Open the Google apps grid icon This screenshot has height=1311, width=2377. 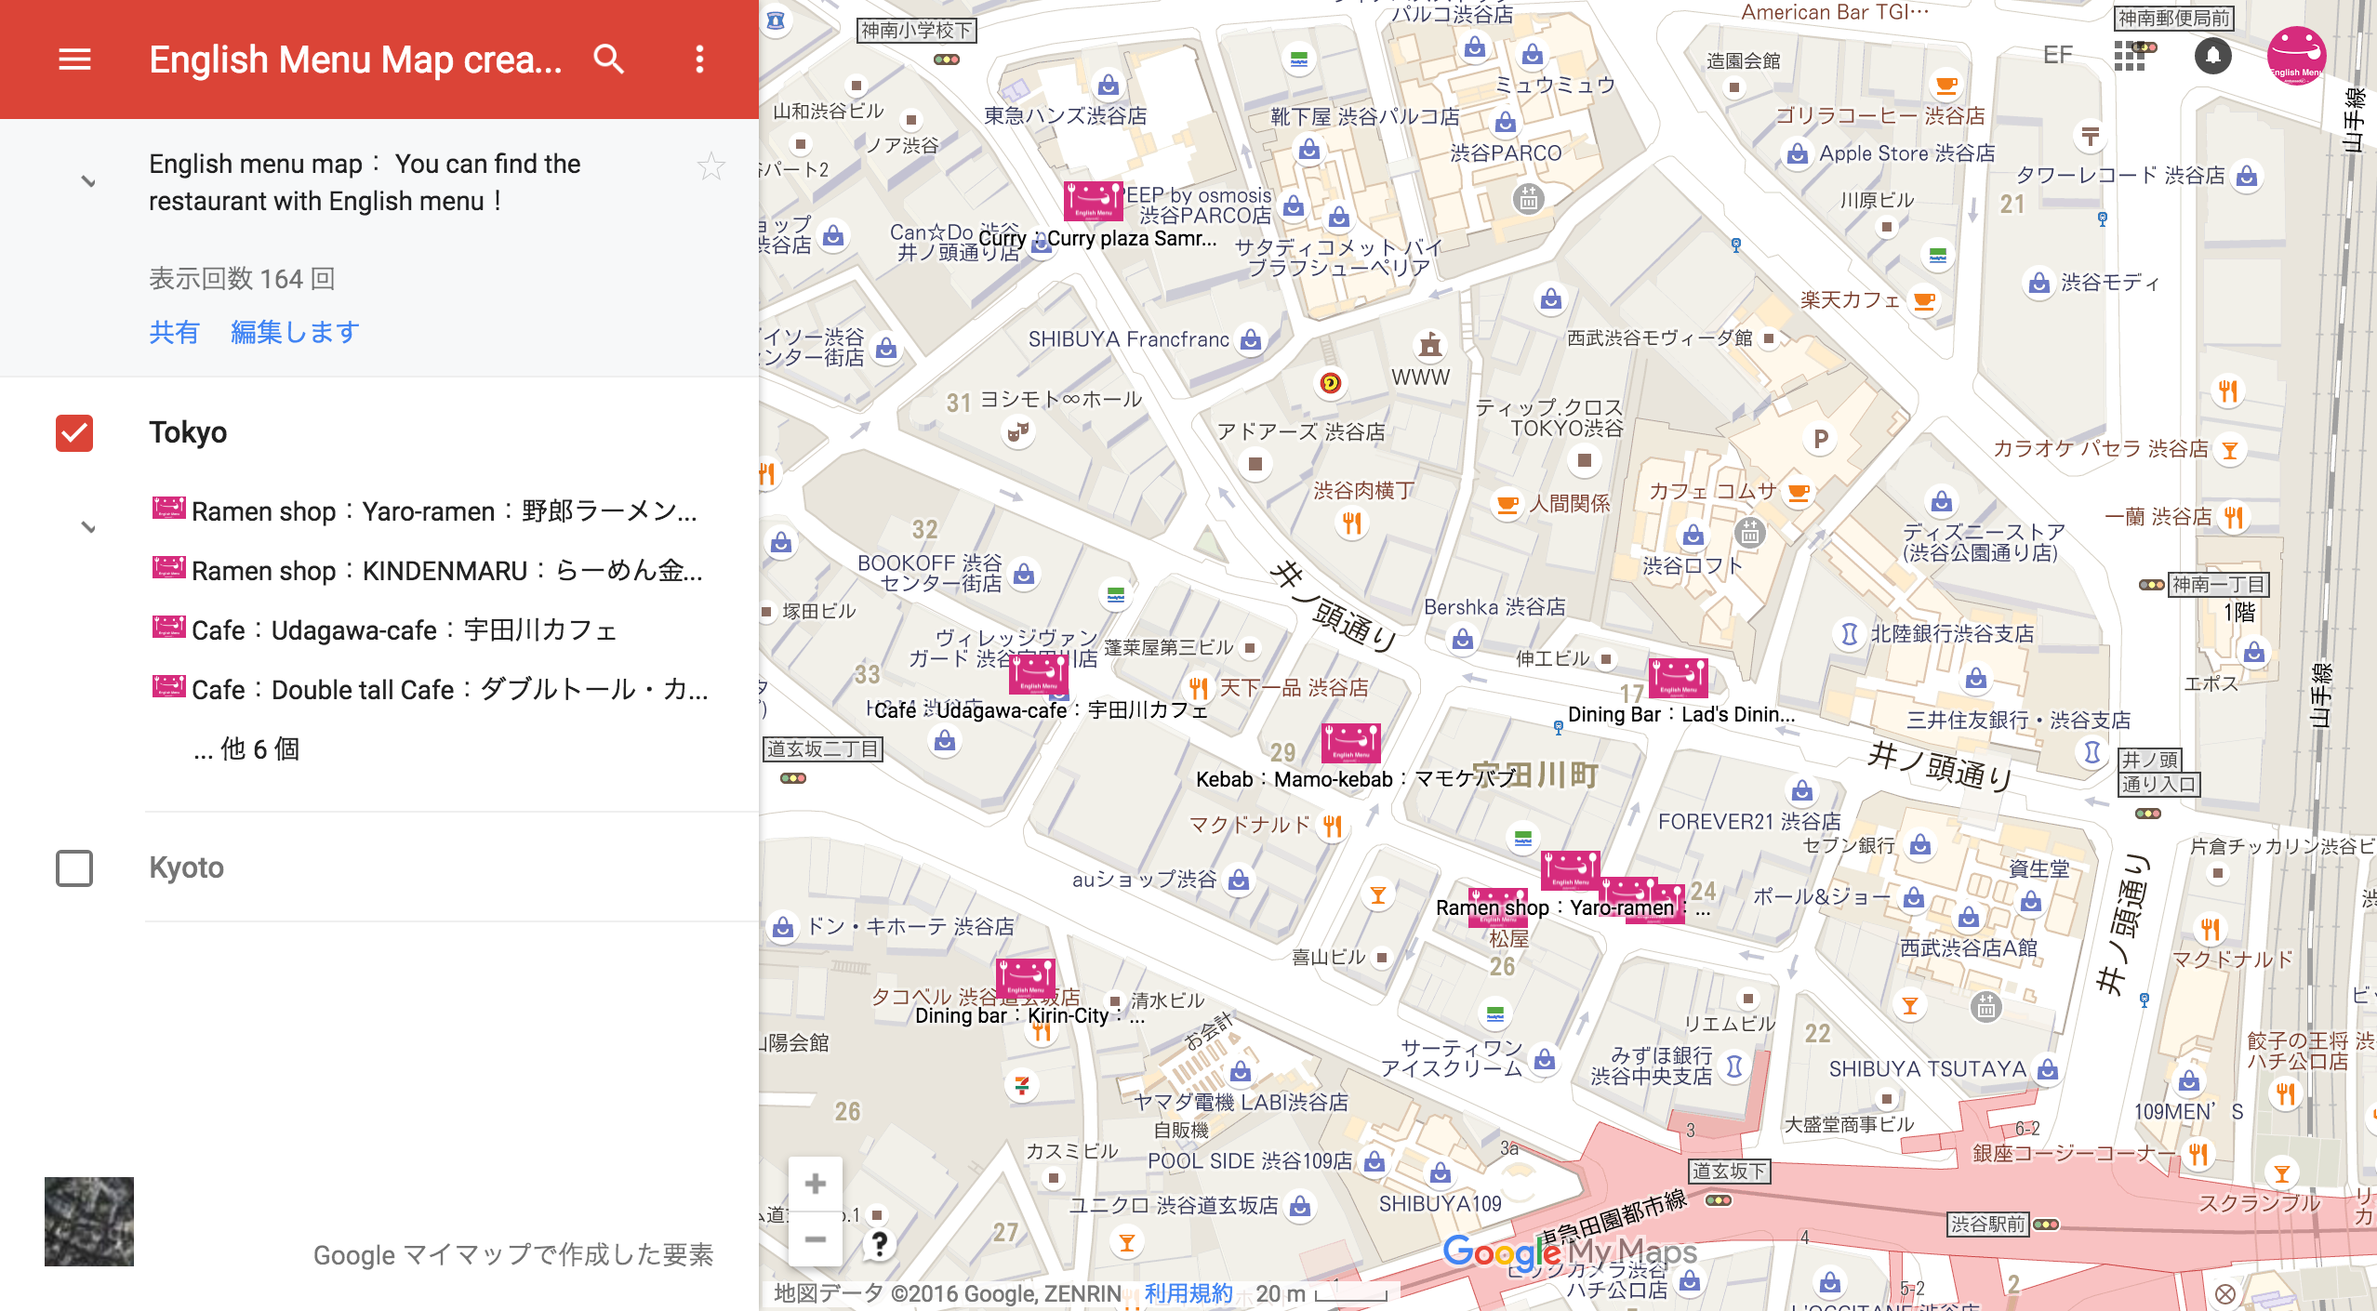[2129, 57]
